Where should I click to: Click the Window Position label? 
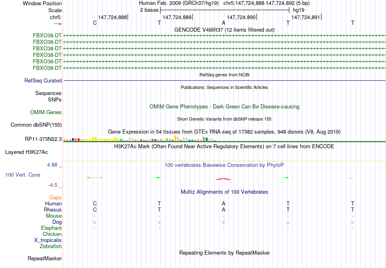point(42,3)
